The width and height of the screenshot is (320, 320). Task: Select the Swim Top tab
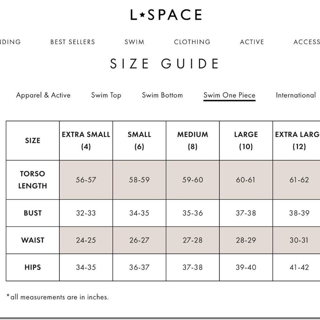point(106,95)
